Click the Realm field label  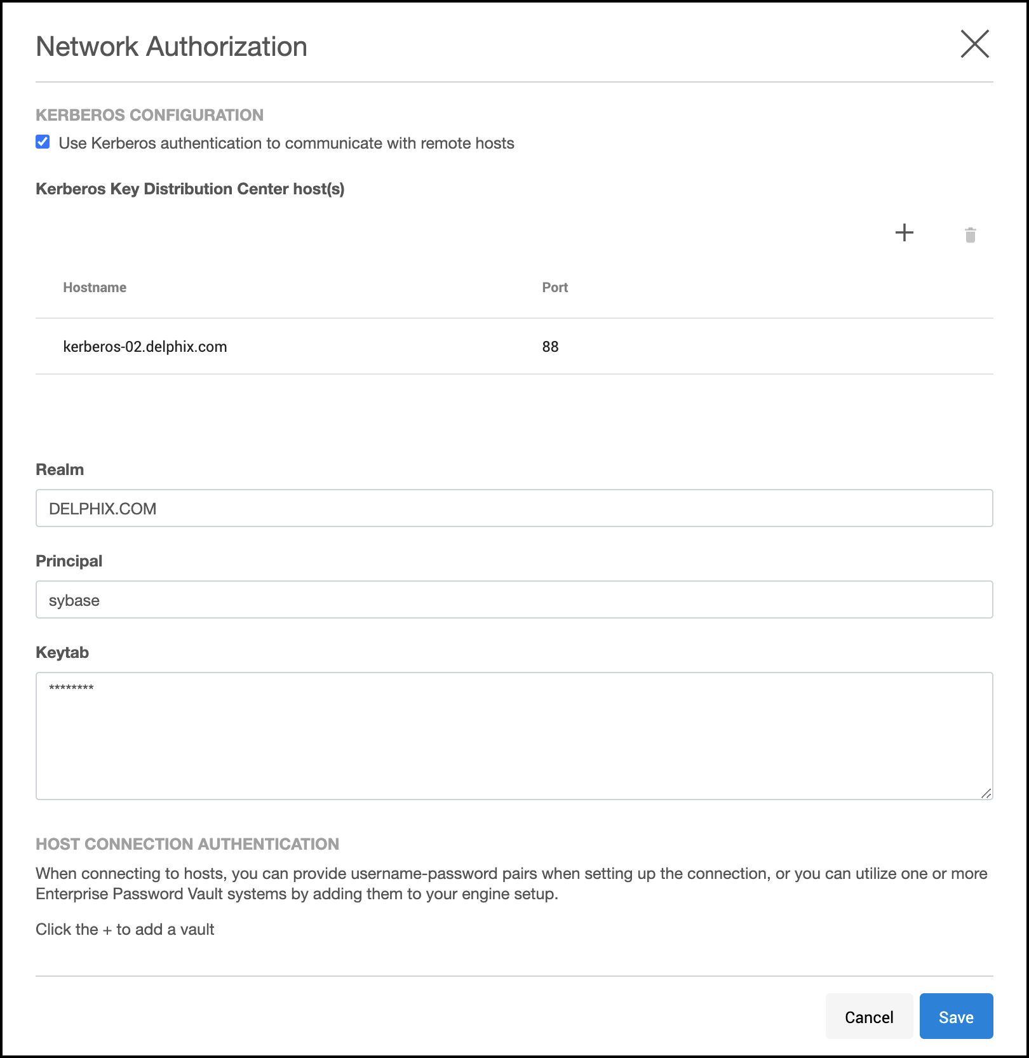[x=60, y=470]
